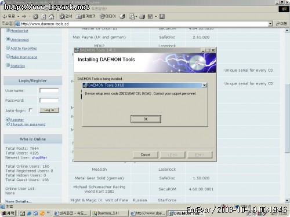
Task: Go back with the IE Back button
Action: pyautogui.click(x=9, y=16)
